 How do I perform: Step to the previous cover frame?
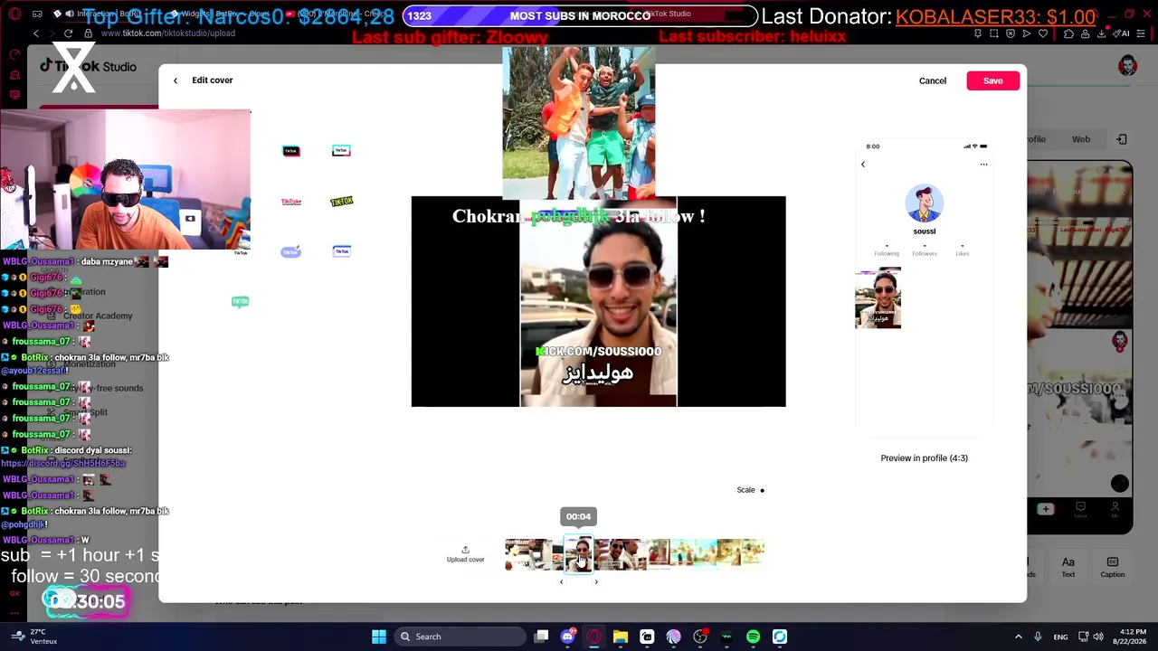(x=561, y=582)
